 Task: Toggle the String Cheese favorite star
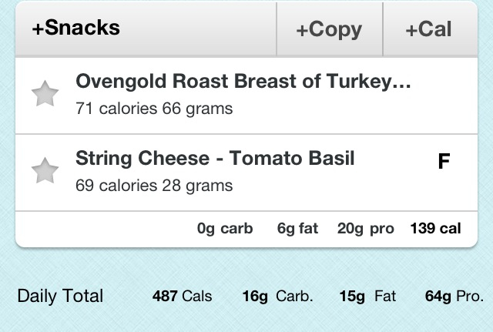[45, 170]
